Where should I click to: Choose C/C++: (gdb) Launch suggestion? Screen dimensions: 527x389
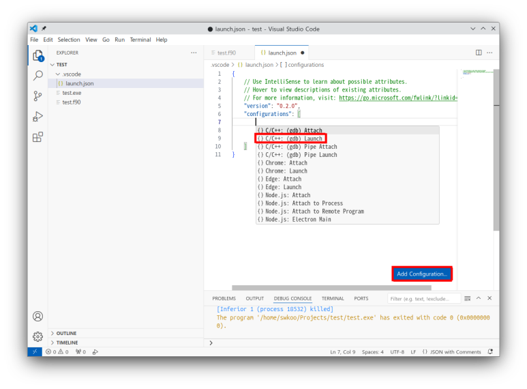tap(348, 139)
